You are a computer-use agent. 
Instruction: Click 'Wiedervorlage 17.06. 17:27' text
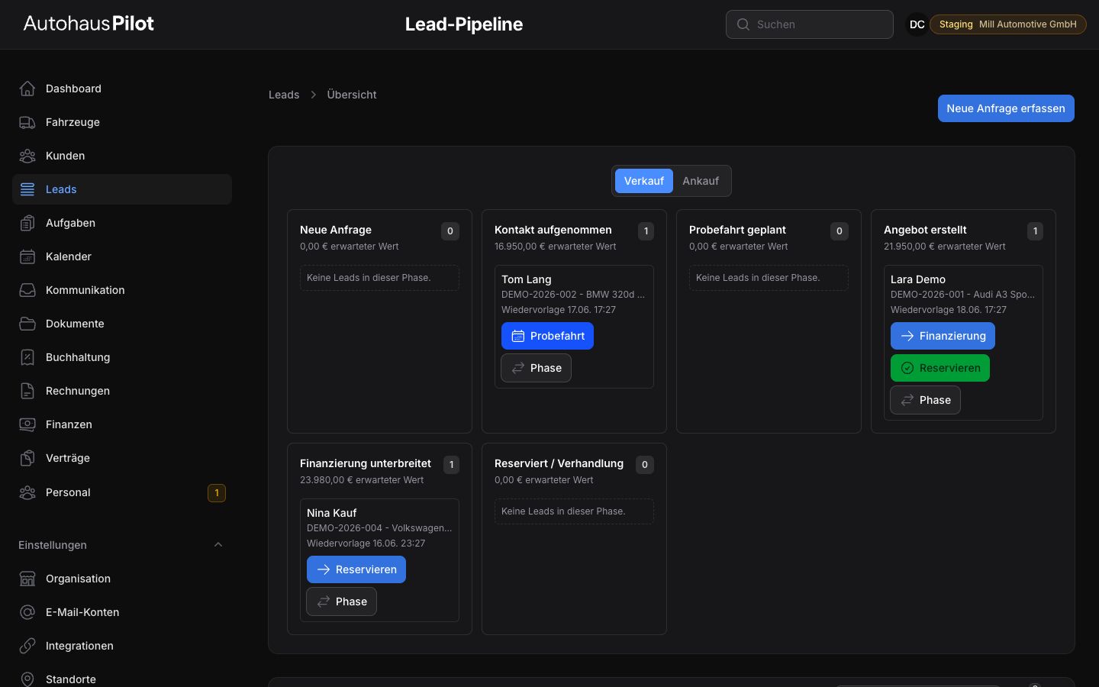click(559, 310)
